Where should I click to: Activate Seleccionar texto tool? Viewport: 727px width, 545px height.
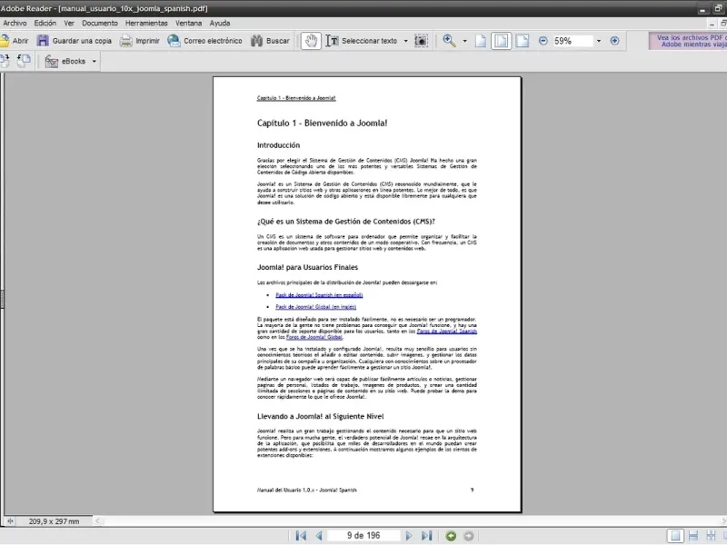[361, 41]
